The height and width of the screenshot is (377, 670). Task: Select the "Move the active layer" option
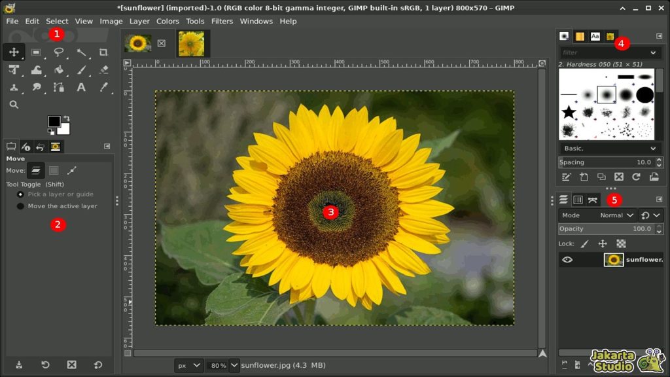click(x=21, y=206)
